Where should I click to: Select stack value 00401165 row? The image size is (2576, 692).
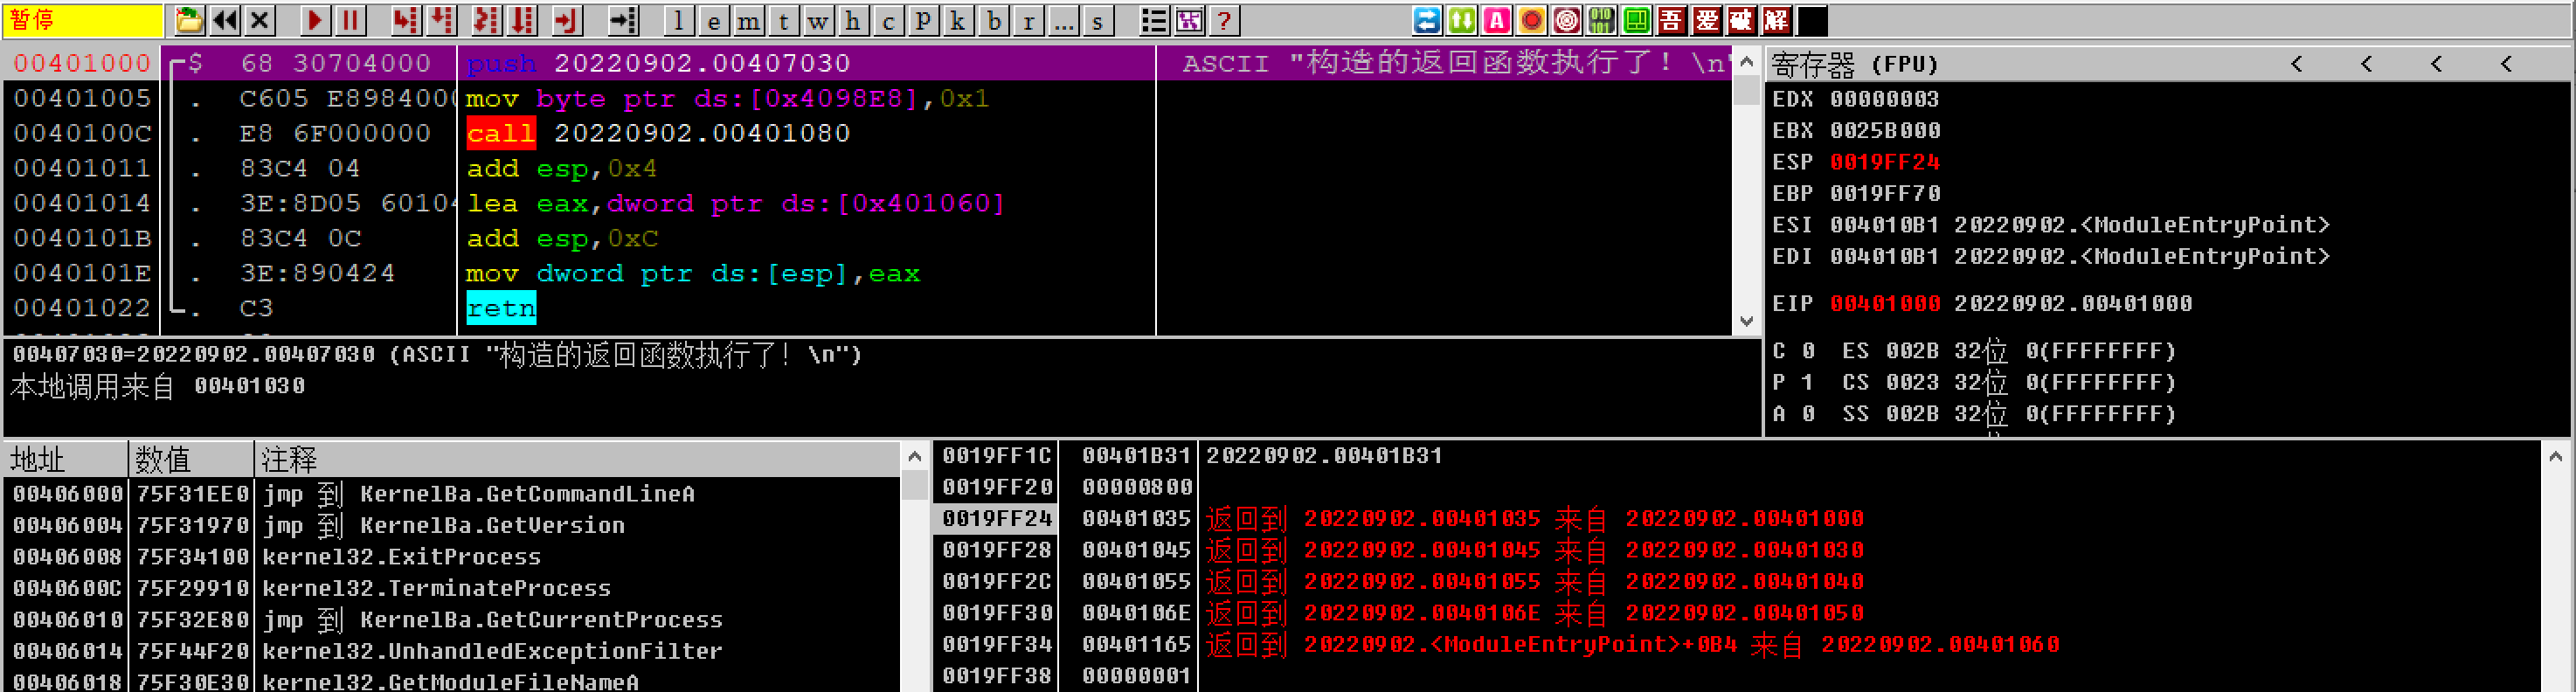[x=1735, y=644]
